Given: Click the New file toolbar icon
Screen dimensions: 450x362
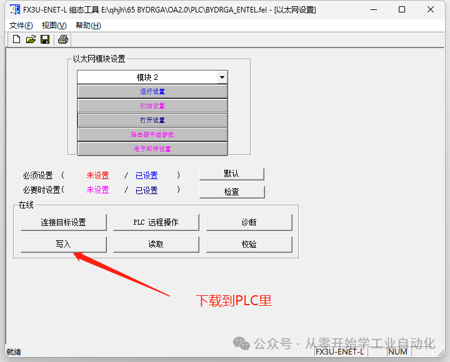Looking at the screenshot, I should tap(16, 39).
